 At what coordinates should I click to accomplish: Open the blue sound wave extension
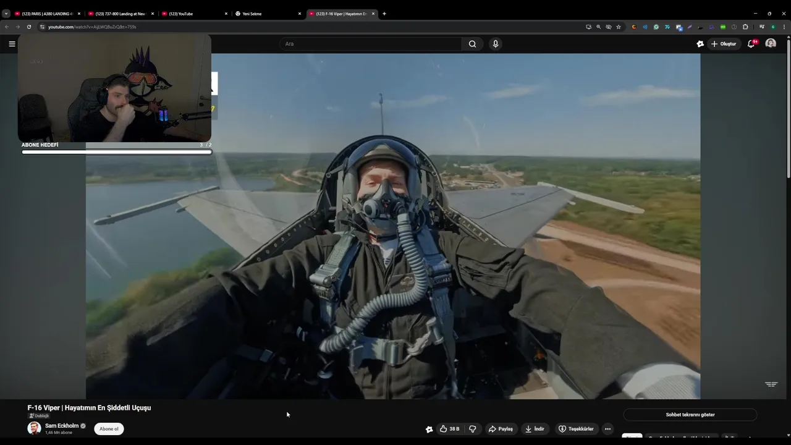click(645, 27)
